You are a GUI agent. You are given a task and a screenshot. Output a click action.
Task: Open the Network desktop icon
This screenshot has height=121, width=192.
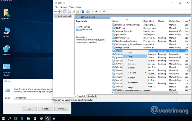(x=6, y=50)
